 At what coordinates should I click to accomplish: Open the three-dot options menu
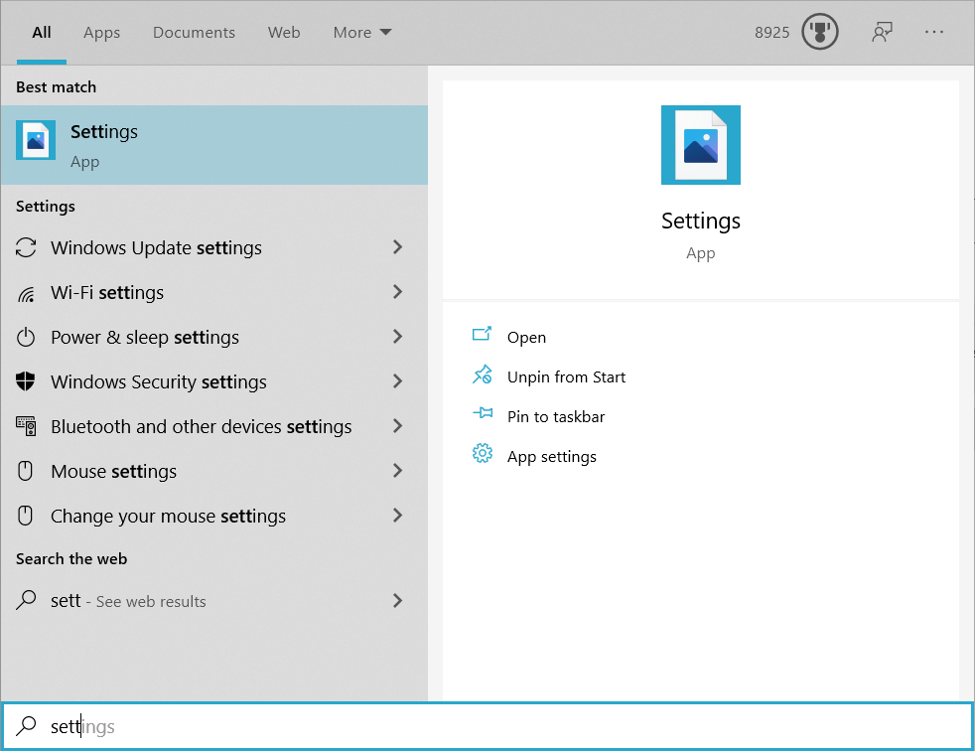934,32
